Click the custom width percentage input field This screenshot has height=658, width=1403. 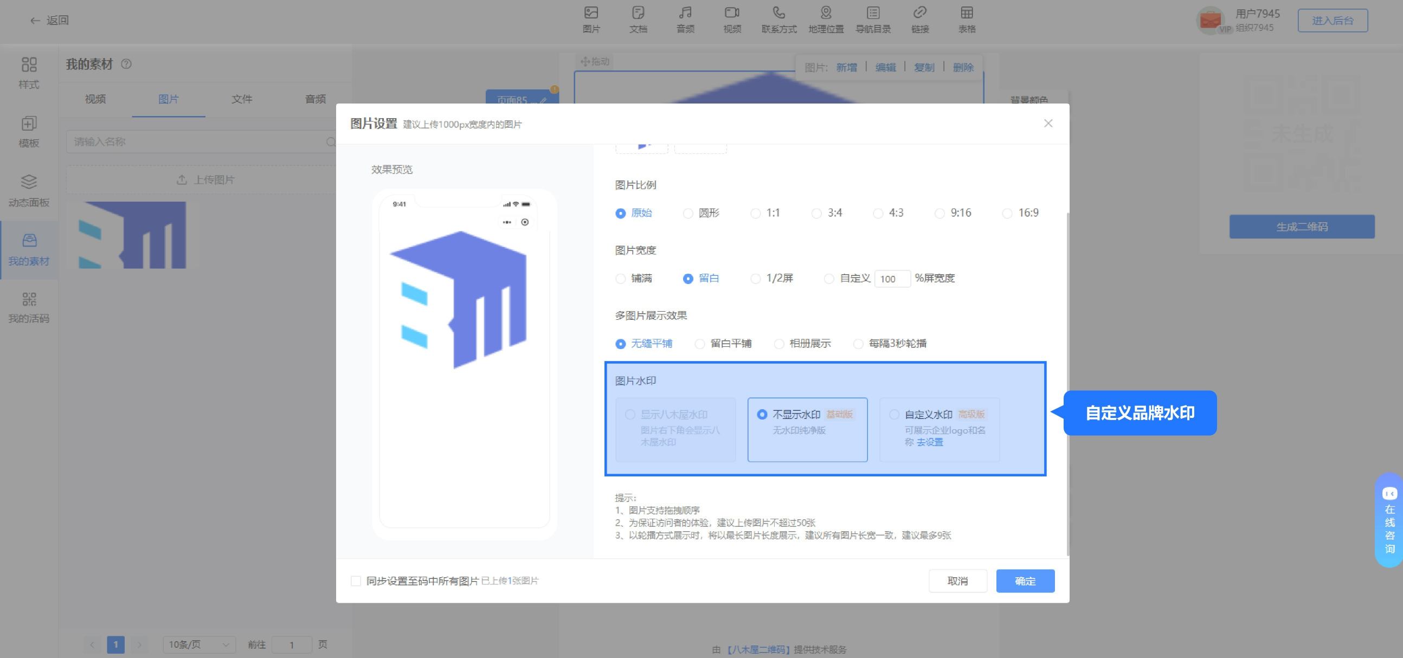point(892,279)
